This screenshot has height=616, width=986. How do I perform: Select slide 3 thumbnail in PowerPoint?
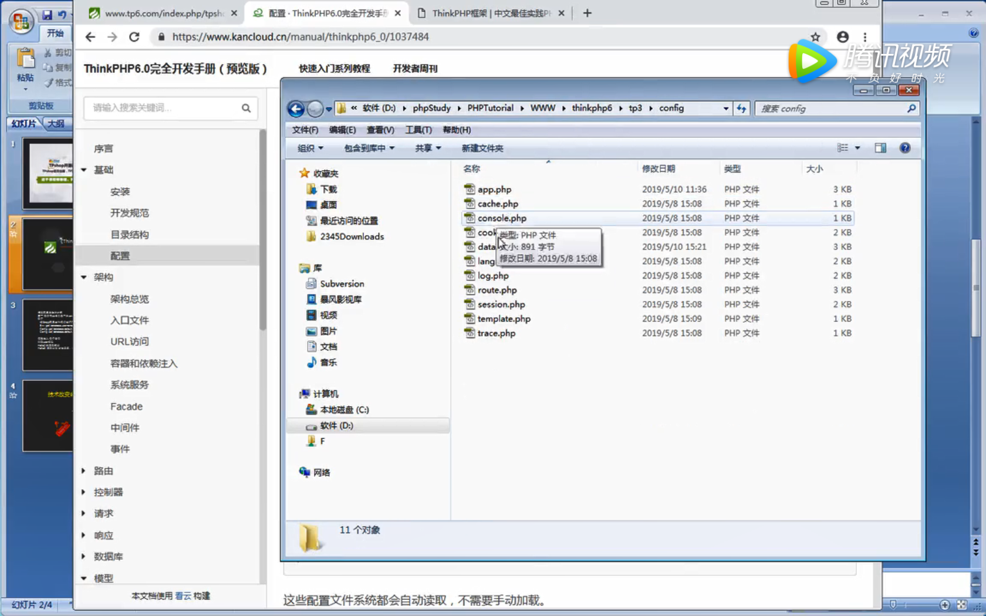tap(48, 335)
